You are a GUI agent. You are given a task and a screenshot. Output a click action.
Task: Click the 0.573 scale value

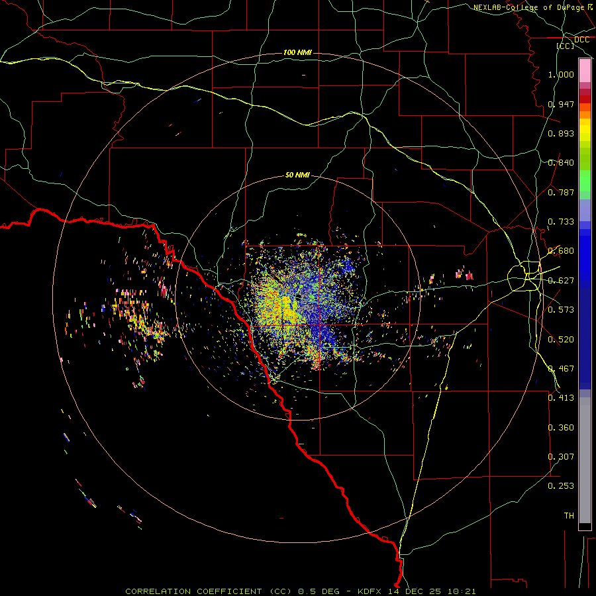tap(561, 310)
